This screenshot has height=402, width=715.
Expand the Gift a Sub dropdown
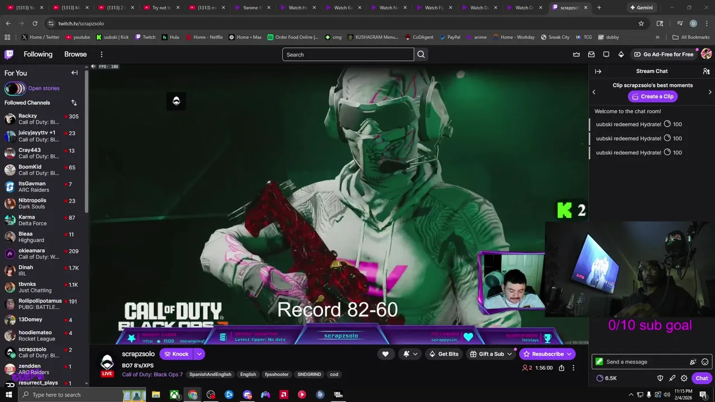tap(509, 354)
